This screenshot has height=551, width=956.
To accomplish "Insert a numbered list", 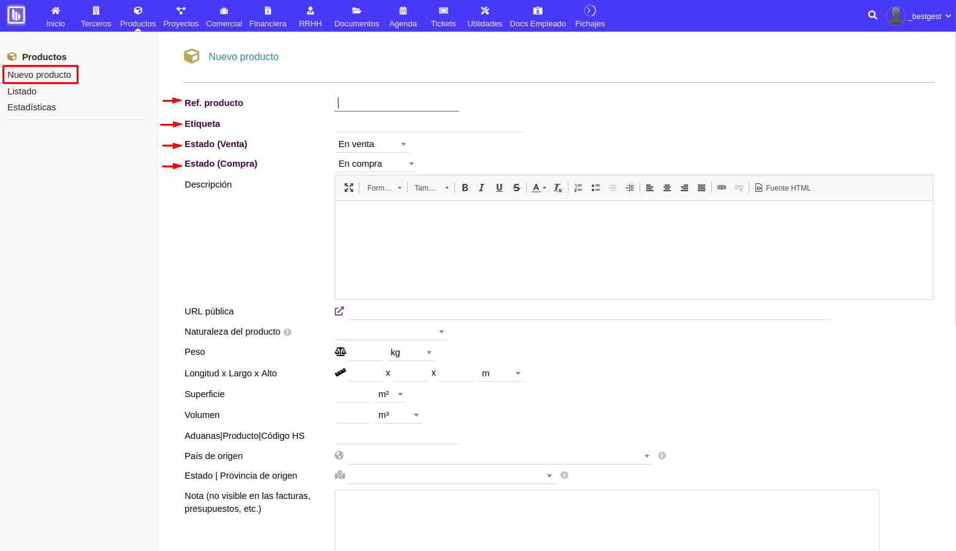I will (578, 188).
